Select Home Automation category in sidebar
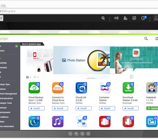 point(7,126)
